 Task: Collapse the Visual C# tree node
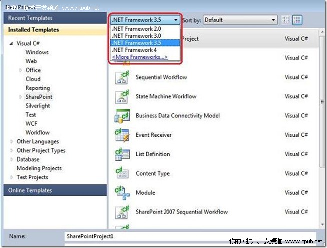tap(11, 43)
